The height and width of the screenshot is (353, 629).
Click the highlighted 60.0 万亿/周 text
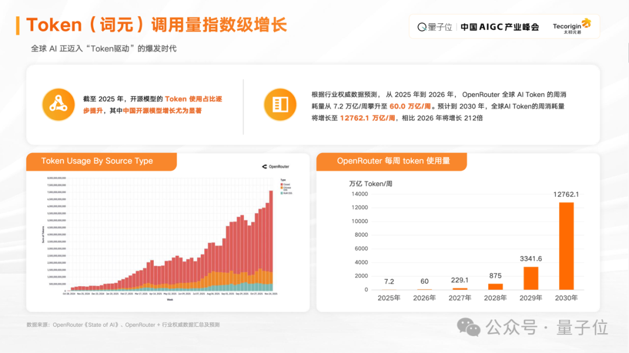[x=410, y=106]
